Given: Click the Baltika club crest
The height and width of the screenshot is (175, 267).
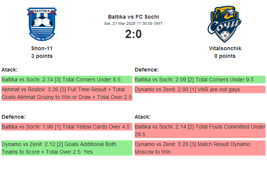Looking at the screenshot, I should (42, 24).
